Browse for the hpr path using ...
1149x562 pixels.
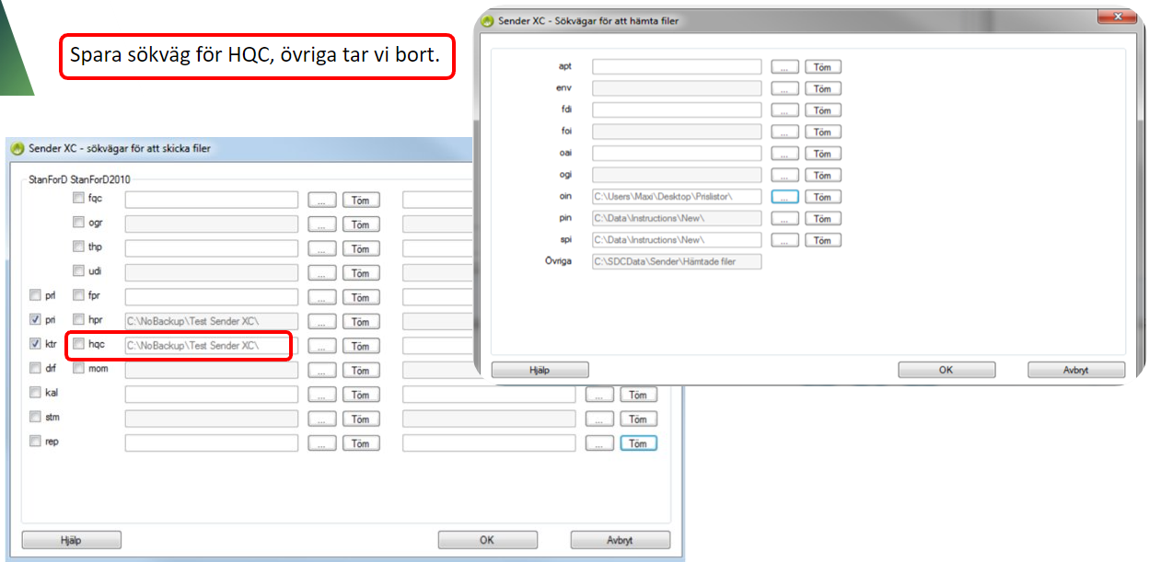point(322,322)
